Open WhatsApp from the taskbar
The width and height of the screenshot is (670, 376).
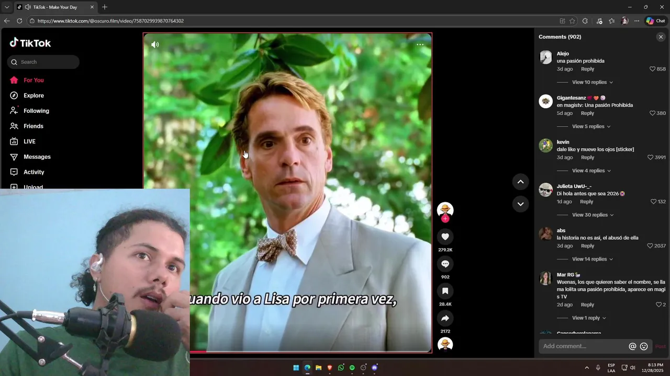click(341, 368)
